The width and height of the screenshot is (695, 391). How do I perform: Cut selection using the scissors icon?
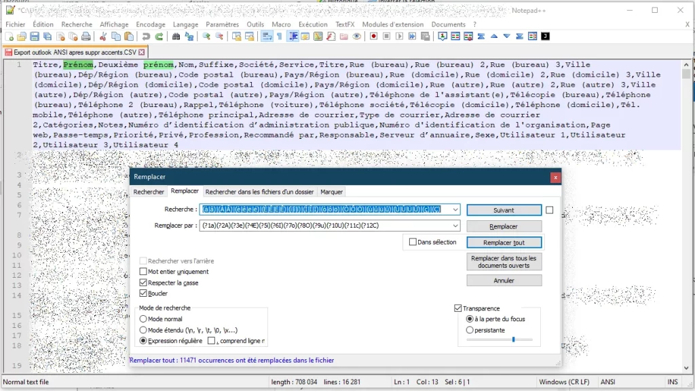103,37
